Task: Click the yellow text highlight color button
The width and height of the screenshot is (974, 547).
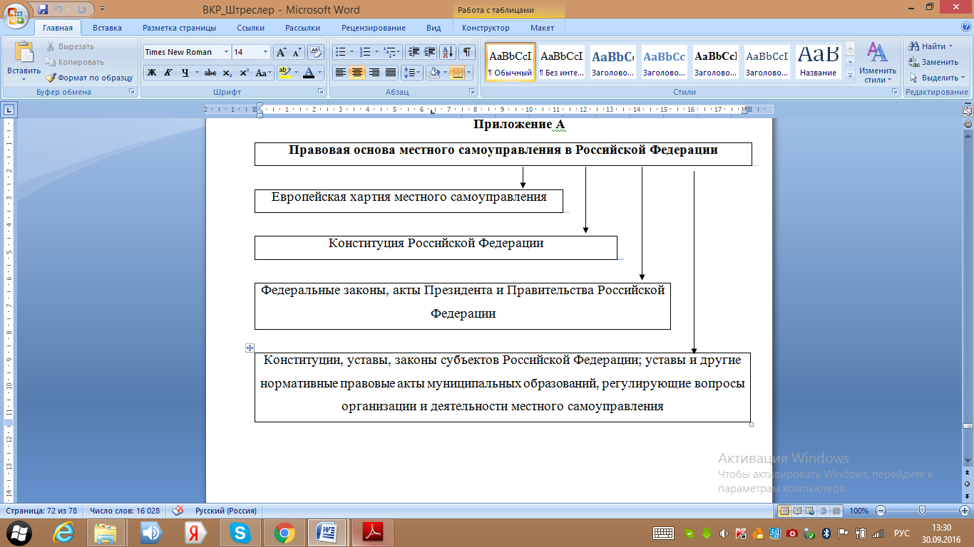Action: click(x=284, y=73)
